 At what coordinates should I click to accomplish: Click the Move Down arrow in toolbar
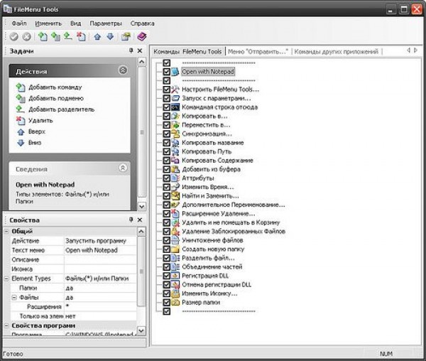pyautogui.click(x=109, y=36)
